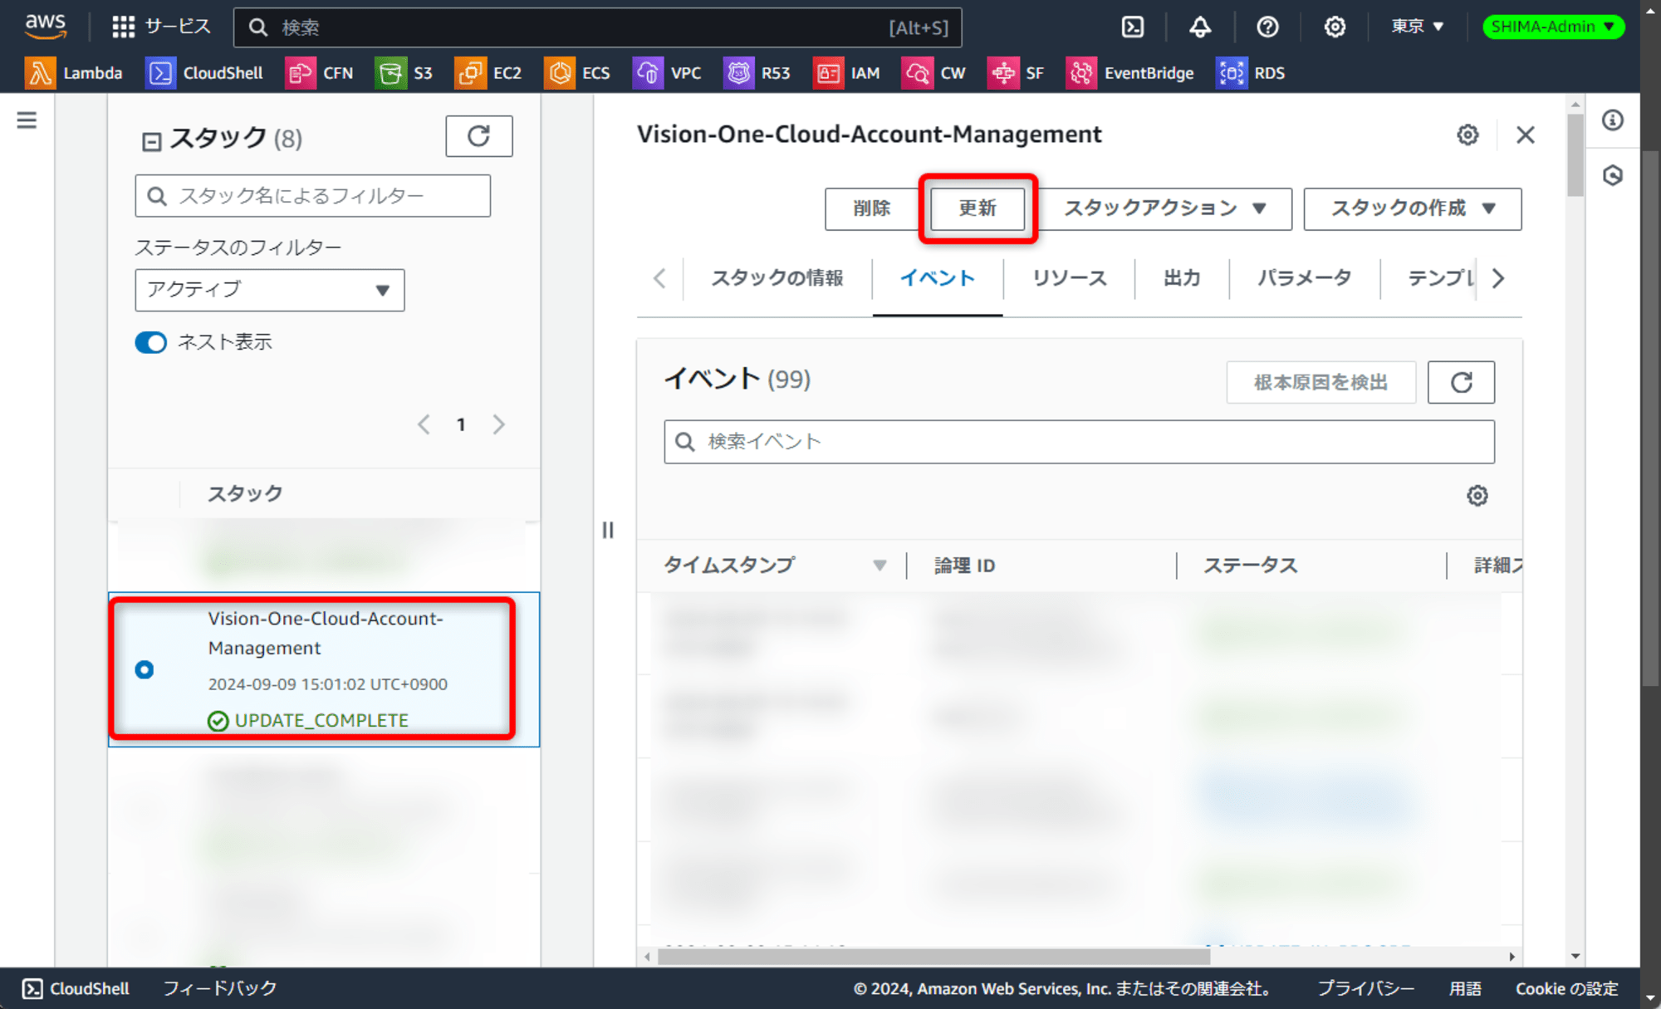This screenshot has width=1661, height=1009.
Task: Open the サービス grid menu
Action: click(161, 27)
